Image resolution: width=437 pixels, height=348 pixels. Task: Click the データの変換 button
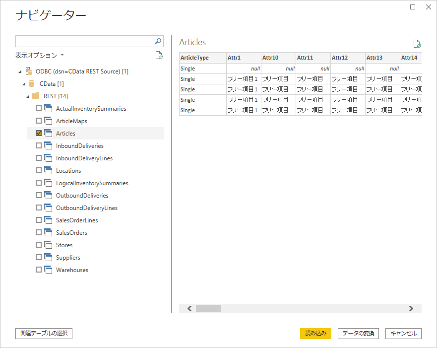point(358,333)
